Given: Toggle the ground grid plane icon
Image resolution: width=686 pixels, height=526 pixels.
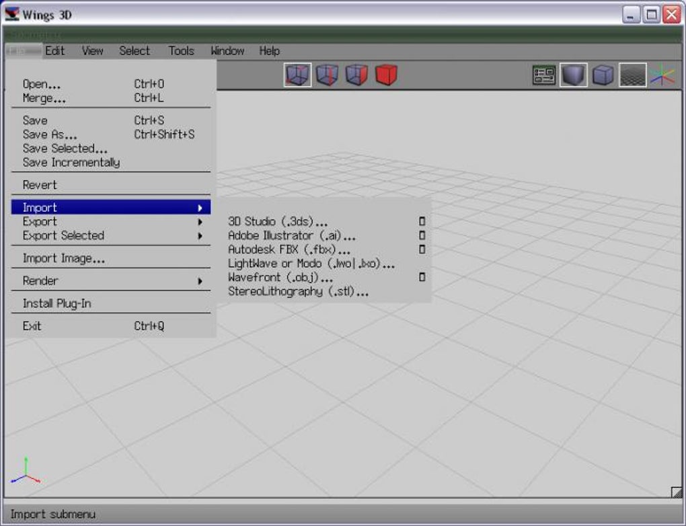Looking at the screenshot, I should pos(633,75).
